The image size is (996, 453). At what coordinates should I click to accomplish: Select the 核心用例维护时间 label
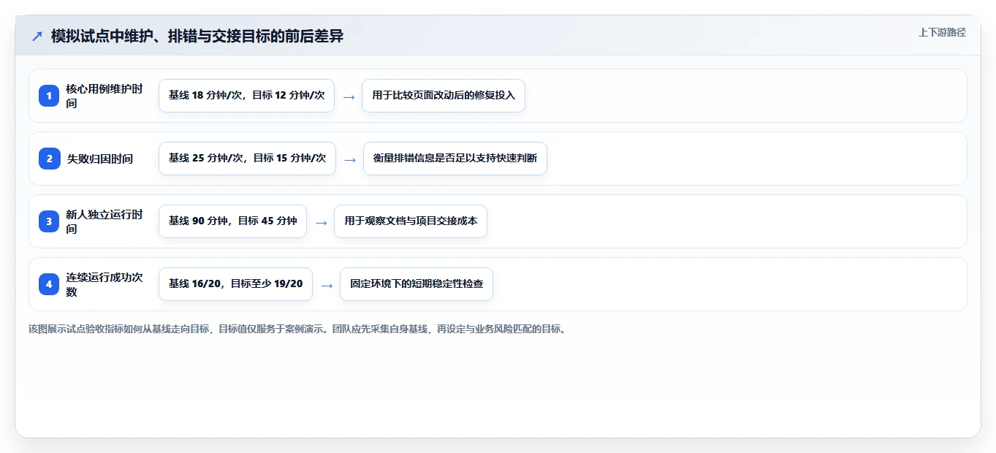pyautogui.click(x=105, y=96)
